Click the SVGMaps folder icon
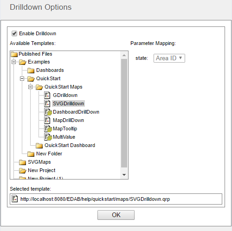This screenshot has width=232, height=231. point(23,162)
